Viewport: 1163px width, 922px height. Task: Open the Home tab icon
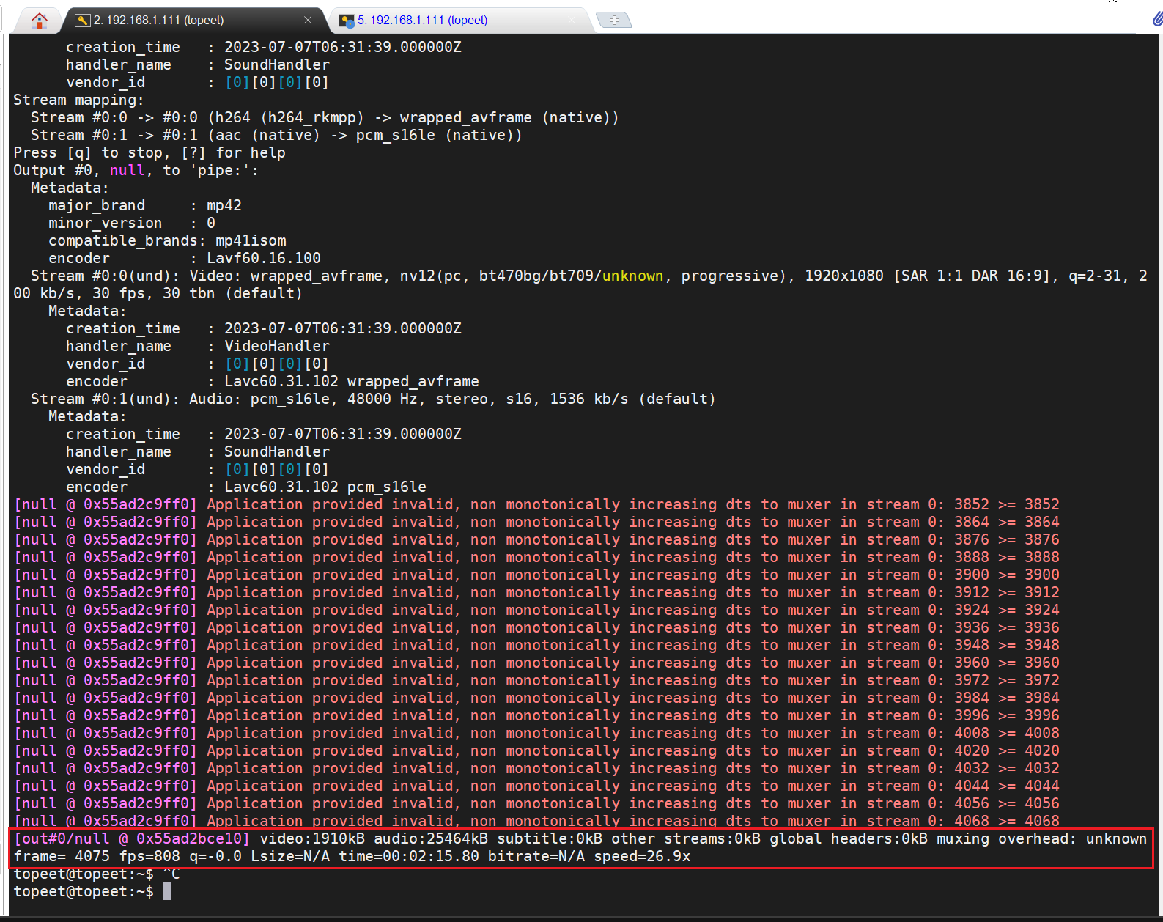coord(40,21)
